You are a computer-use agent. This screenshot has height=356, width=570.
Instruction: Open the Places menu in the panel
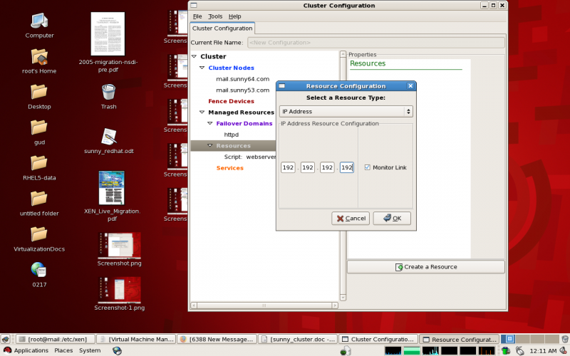pos(63,350)
